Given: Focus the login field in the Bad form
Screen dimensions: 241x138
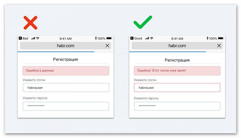Looking at the screenshot, I should (66, 88).
